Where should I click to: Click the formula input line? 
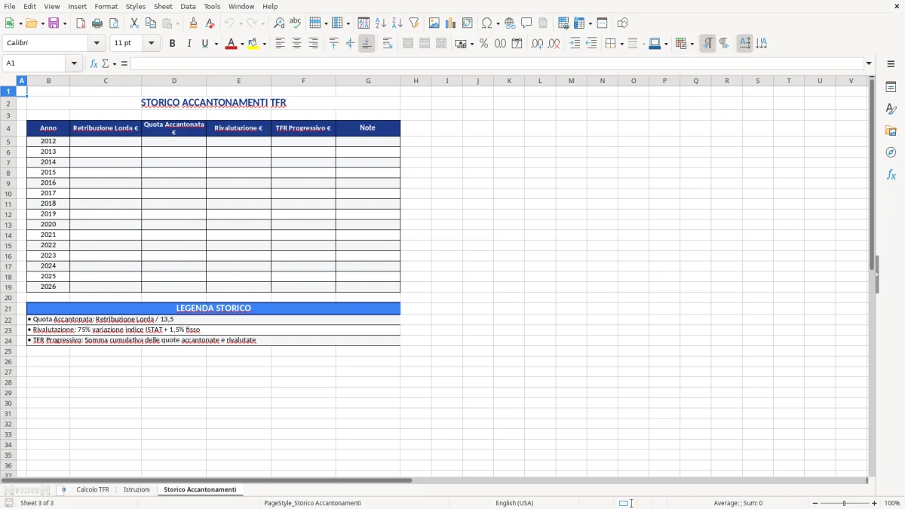pos(497,63)
